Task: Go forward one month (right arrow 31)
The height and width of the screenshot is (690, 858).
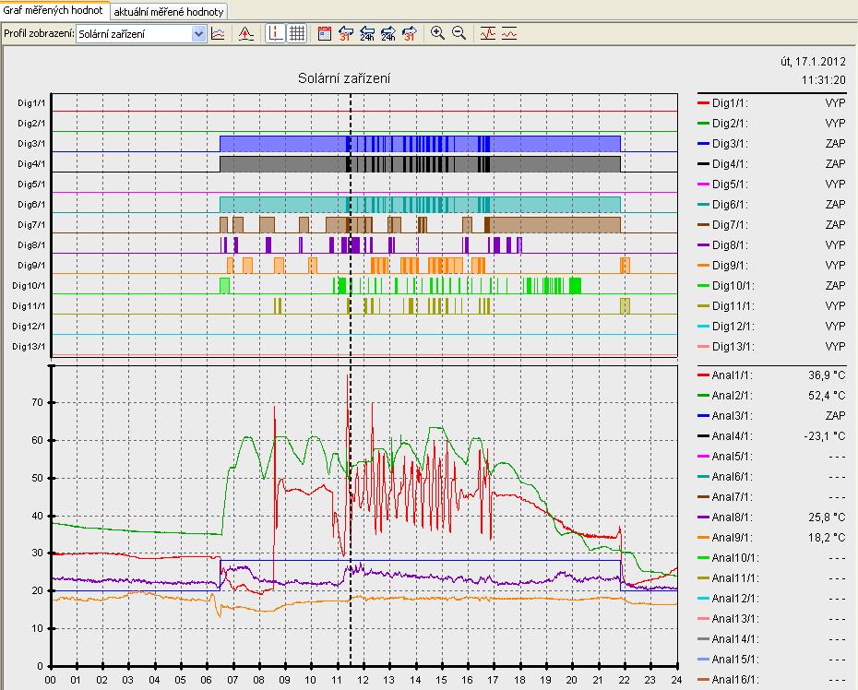Action: tap(410, 34)
